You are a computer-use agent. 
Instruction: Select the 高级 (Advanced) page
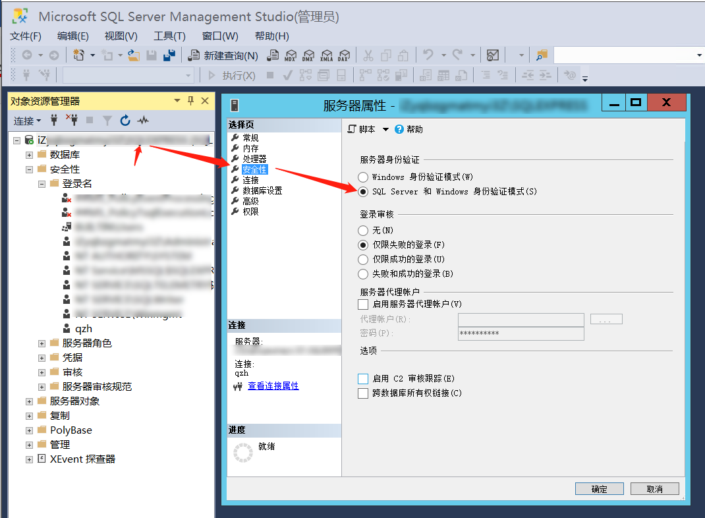tap(250, 201)
